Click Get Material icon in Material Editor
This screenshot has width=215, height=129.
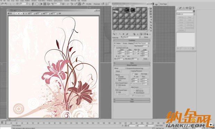tap(114, 34)
